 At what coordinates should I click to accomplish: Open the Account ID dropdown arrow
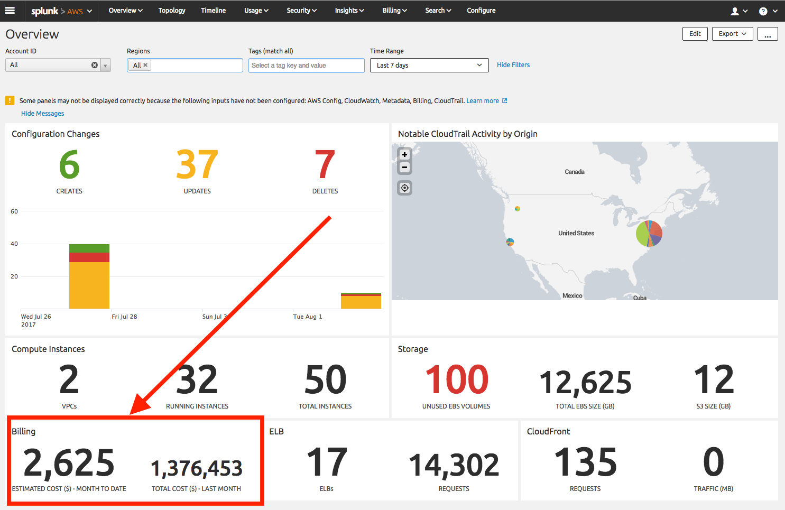pyautogui.click(x=106, y=65)
